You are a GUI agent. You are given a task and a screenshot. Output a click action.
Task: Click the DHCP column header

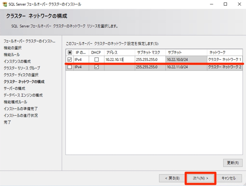pos(96,52)
